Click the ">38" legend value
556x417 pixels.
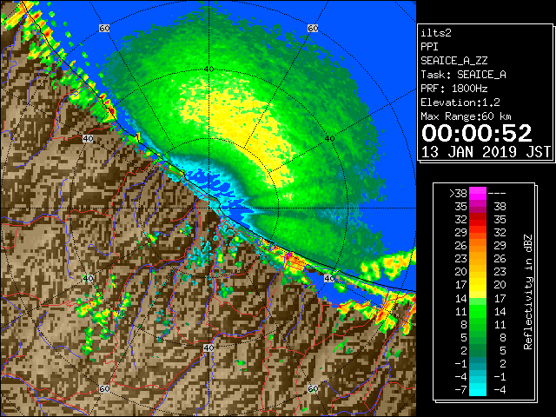tap(458, 194)
